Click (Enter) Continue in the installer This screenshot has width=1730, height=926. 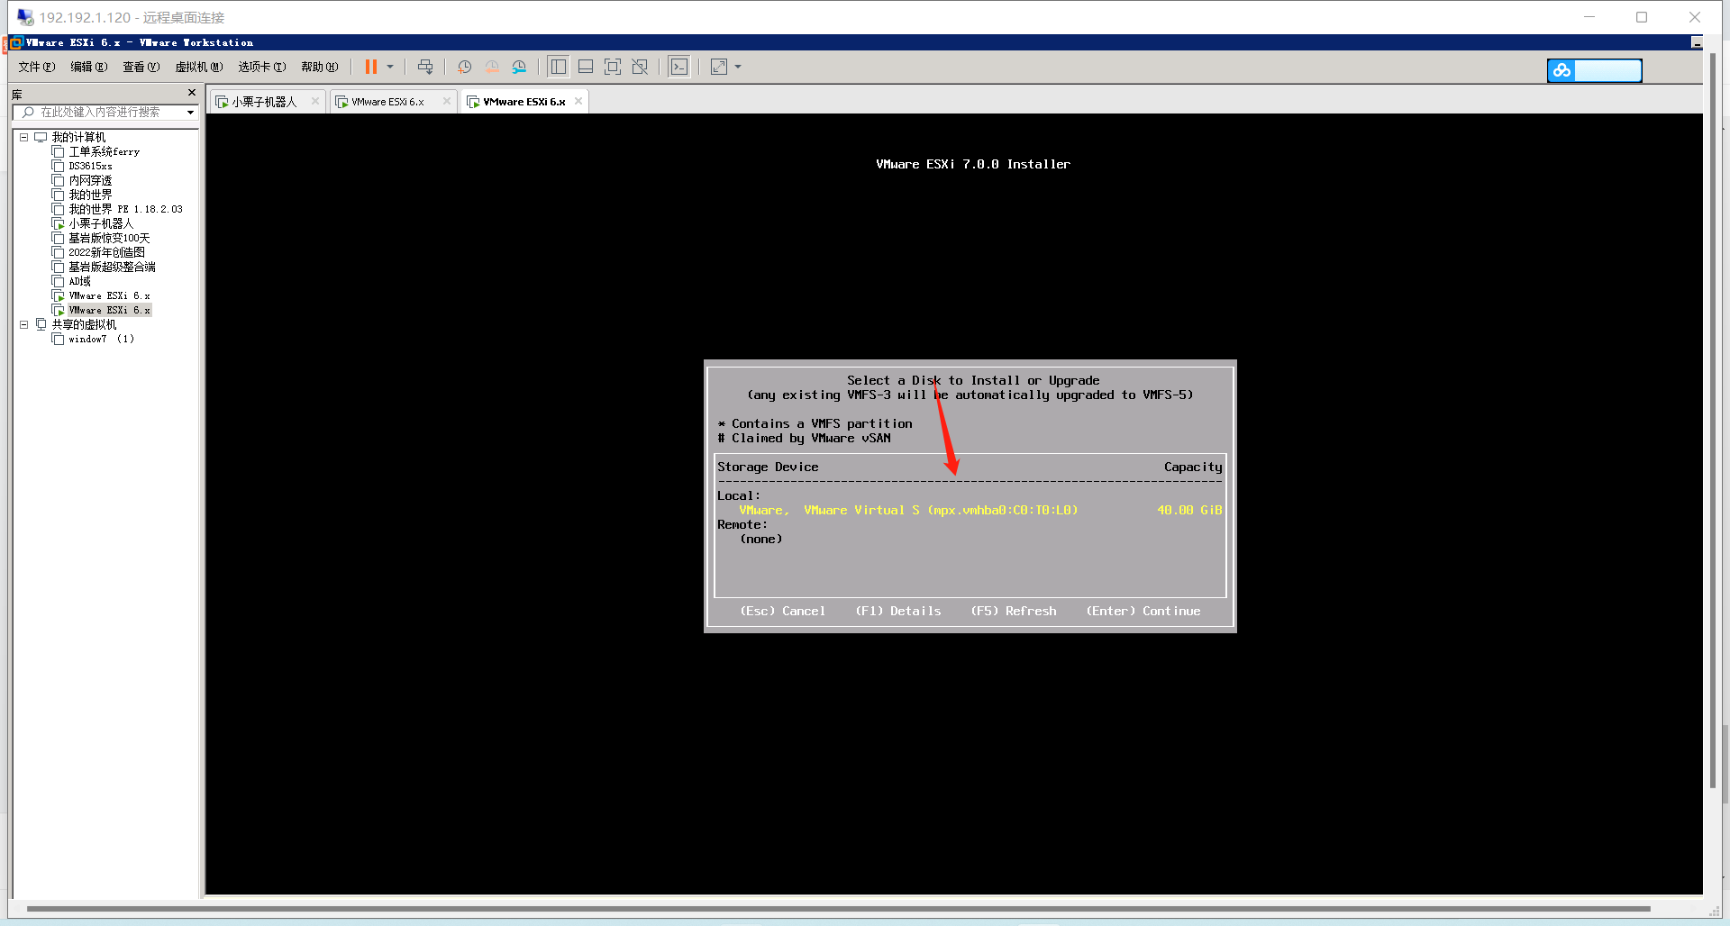point(1143,612)
